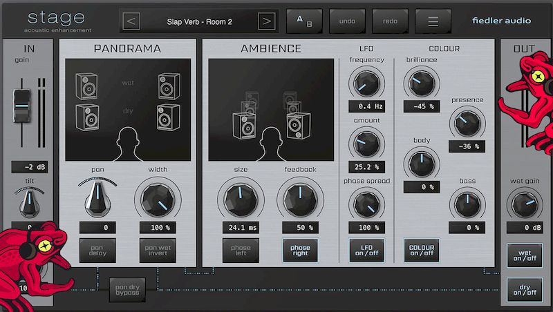Click the feedback value 50 %
This screenshot has width=553, height=312.
click(x=300, y=228)
